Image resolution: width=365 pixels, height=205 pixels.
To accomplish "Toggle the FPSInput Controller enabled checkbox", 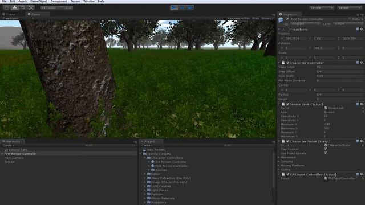I will (287, 174).
